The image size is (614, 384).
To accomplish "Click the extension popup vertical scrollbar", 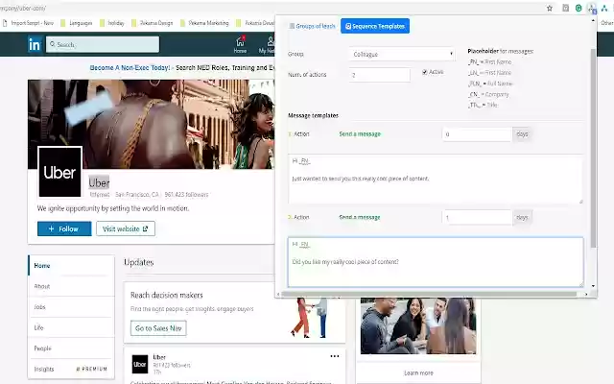I will pos(593,148).
